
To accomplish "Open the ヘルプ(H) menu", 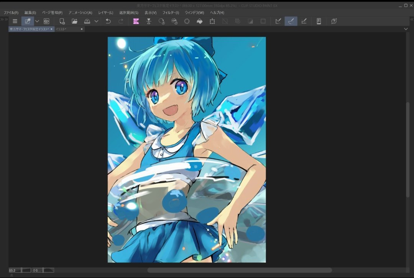I will 217,13.
